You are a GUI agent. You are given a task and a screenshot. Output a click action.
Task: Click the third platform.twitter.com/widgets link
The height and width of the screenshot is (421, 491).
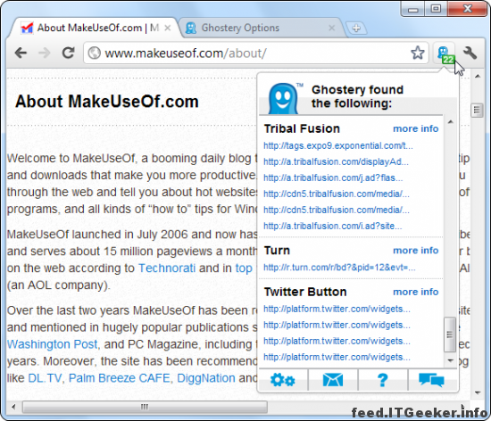point(337,341)
